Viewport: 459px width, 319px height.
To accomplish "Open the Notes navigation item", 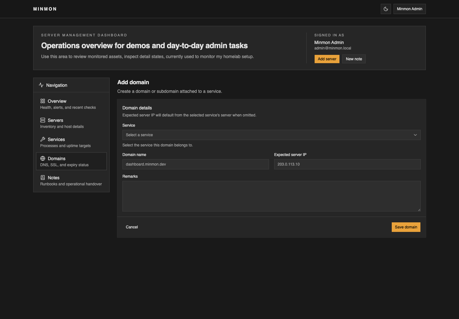I will click(x=71, y=181).
